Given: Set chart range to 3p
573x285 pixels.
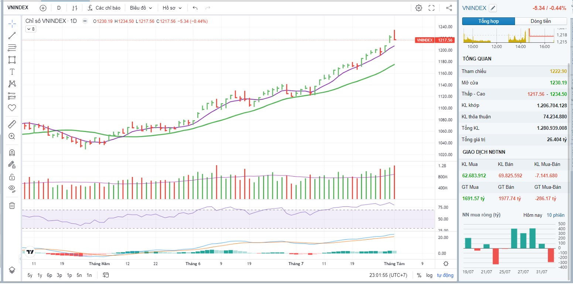Looking at the screenshot, I should tap(59, 275).
